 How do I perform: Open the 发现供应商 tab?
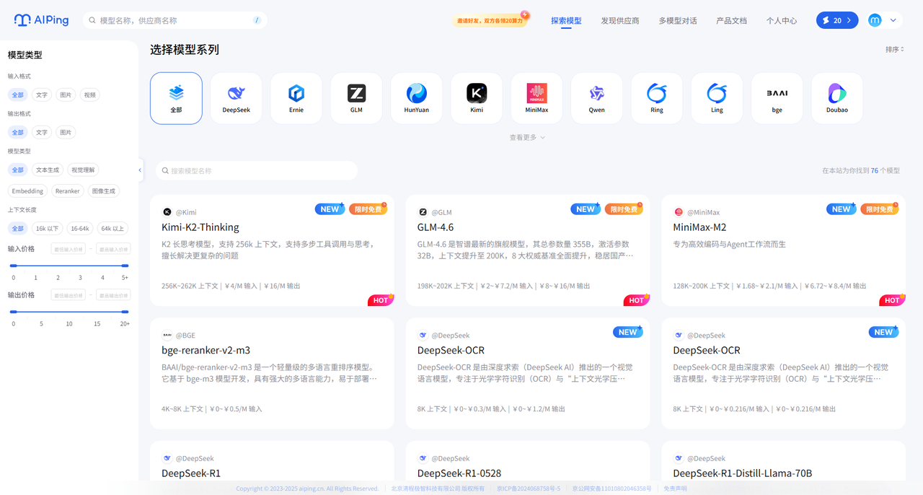[x=620, y=21]
